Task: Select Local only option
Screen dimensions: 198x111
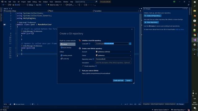Action: coord(65,59)
